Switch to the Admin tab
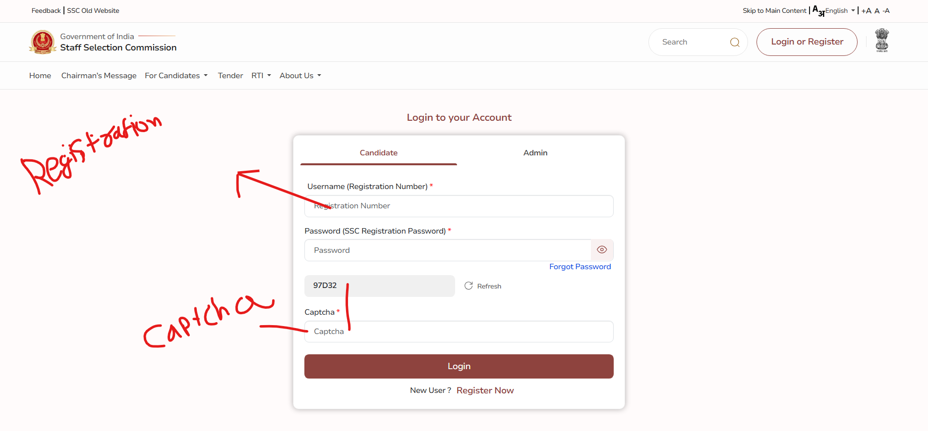This screenshot has width=928, height=431. [535, 153]
